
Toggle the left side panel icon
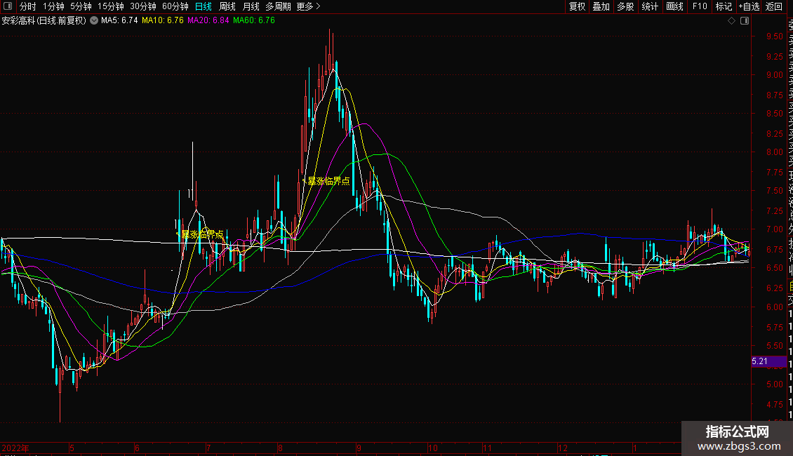click(8, 6)
